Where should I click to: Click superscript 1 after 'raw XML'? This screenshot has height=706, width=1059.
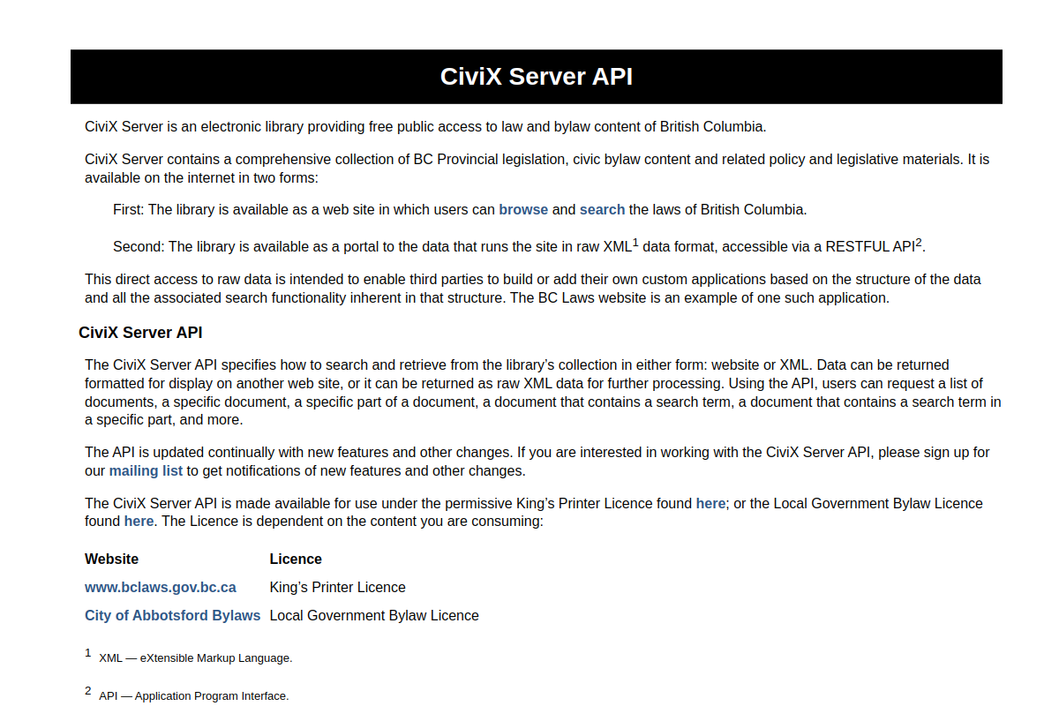tap(635, 242)
